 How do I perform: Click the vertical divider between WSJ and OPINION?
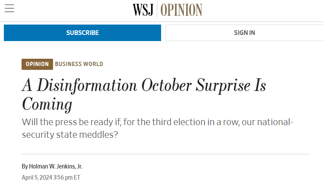click(157, 10)
